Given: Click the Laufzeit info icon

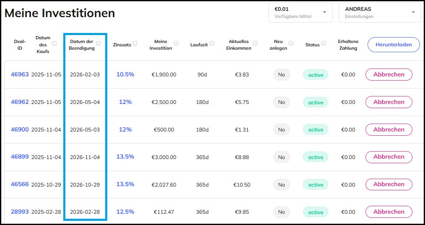Looking at the screenshot, I should pos(212,43).
